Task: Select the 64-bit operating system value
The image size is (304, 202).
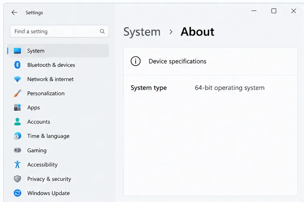Action: 230,88
